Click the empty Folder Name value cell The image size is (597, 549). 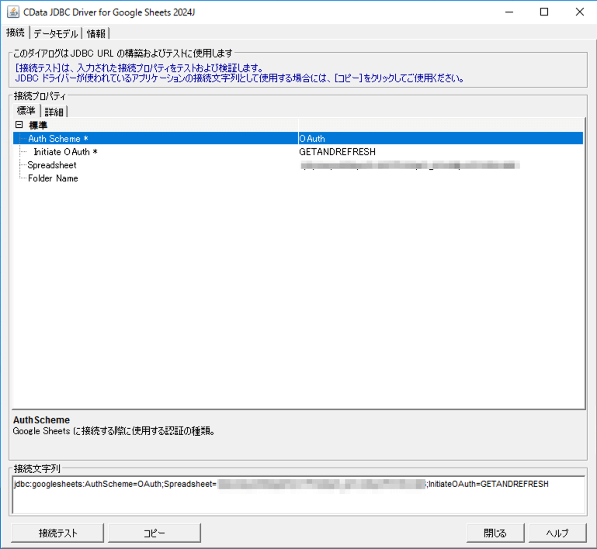pos(440,178)
